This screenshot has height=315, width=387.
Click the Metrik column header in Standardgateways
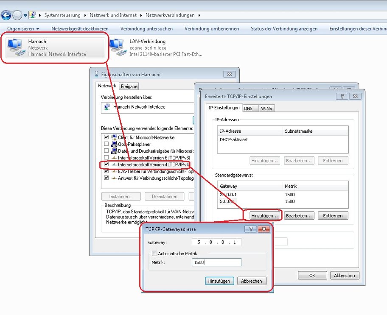[x=315, y=186]
